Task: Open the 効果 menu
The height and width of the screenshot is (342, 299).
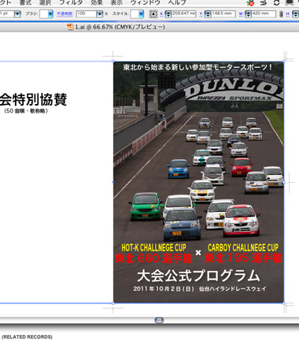Action: [x=97, y=2]
